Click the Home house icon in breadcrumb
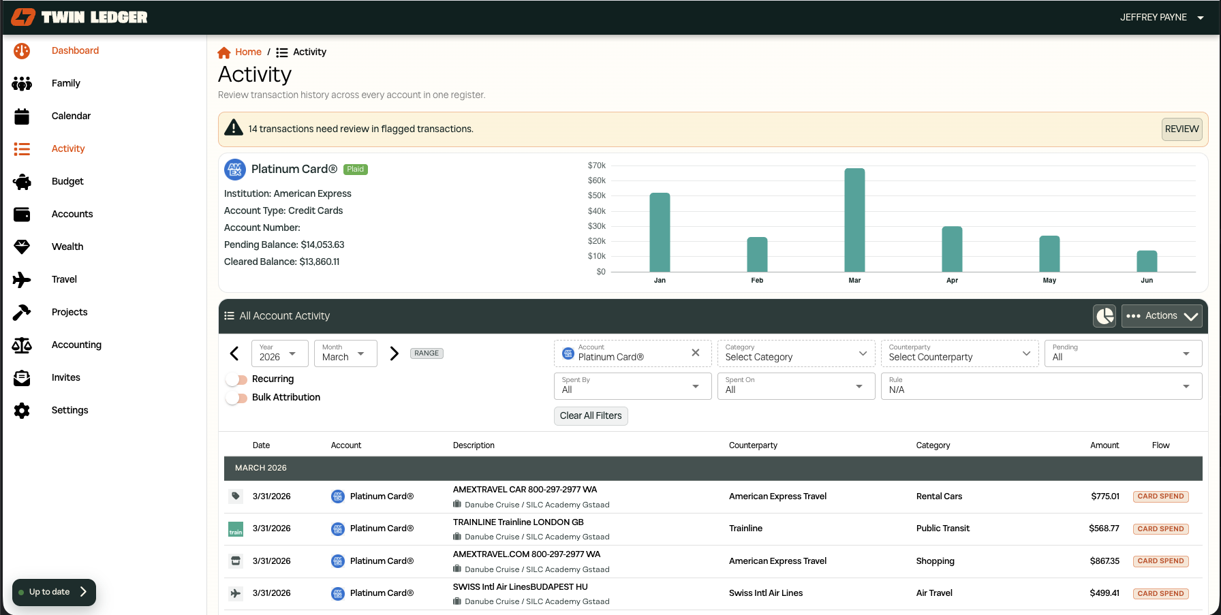This screenshot has height=615, width=1221. click(x=224, y=52)
